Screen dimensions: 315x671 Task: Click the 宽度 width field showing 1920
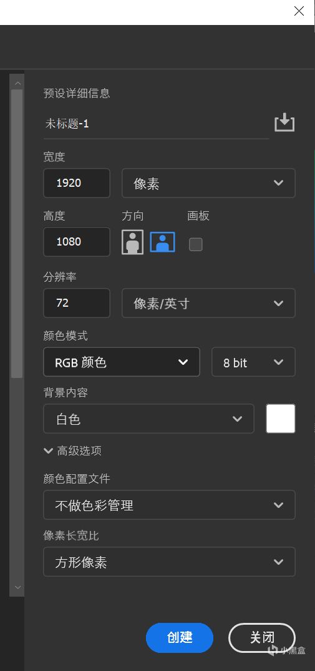tap(77, 183)
